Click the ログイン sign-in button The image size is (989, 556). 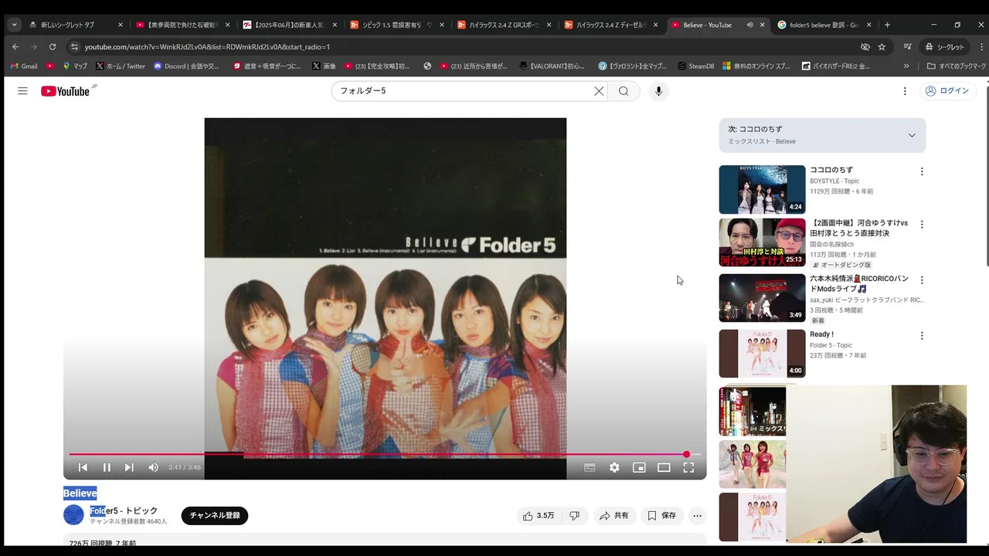pyautogui.click(x=947, y=91)
